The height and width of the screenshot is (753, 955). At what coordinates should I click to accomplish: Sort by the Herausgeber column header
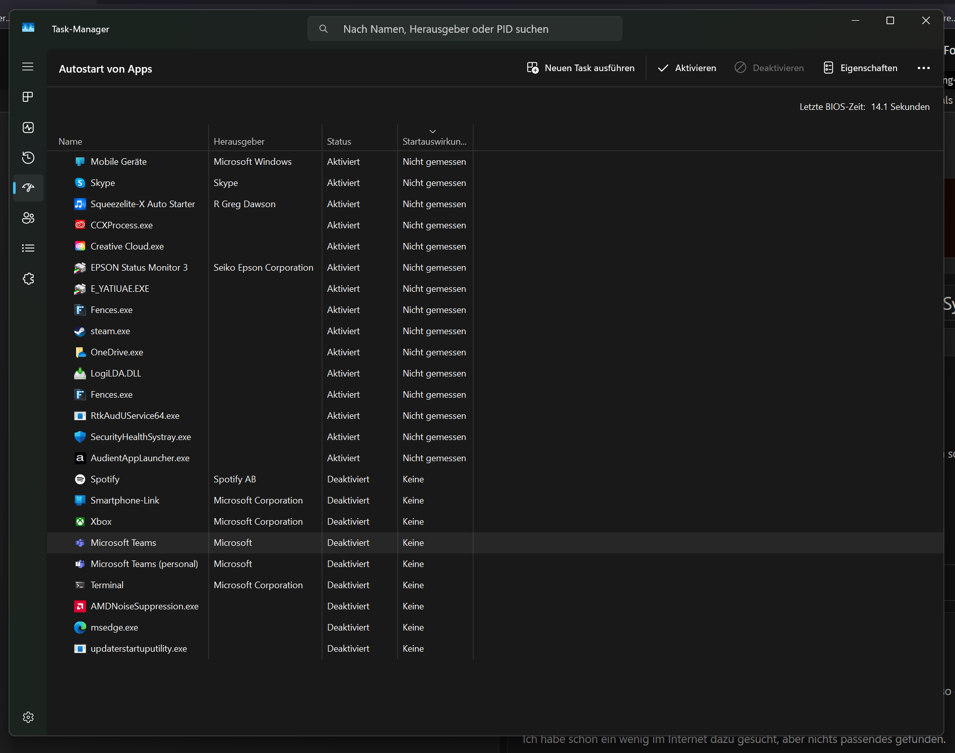(239, 141)
